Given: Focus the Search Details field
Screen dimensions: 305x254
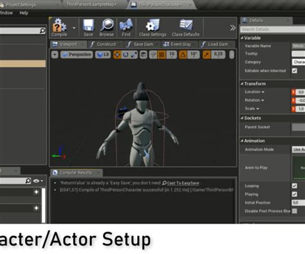Looking at the screenshot, I should pos(272,29).
